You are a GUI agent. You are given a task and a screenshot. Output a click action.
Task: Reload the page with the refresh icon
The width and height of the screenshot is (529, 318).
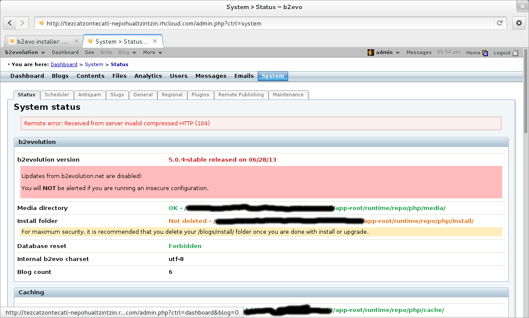500,23
